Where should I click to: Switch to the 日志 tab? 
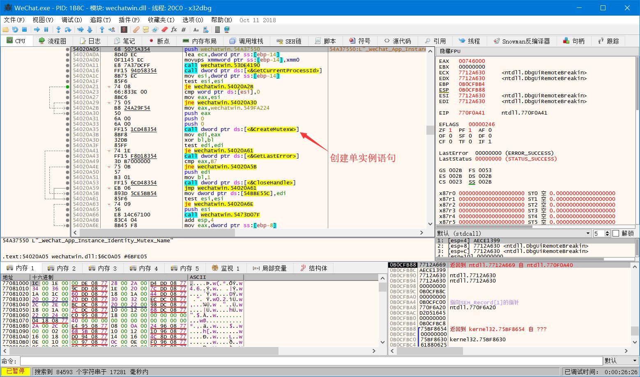[90, 41]
